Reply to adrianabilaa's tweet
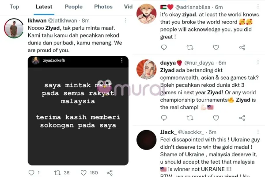 (x=164, y=47)
